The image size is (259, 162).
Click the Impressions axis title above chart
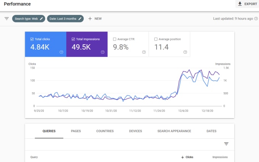(223, 64)
